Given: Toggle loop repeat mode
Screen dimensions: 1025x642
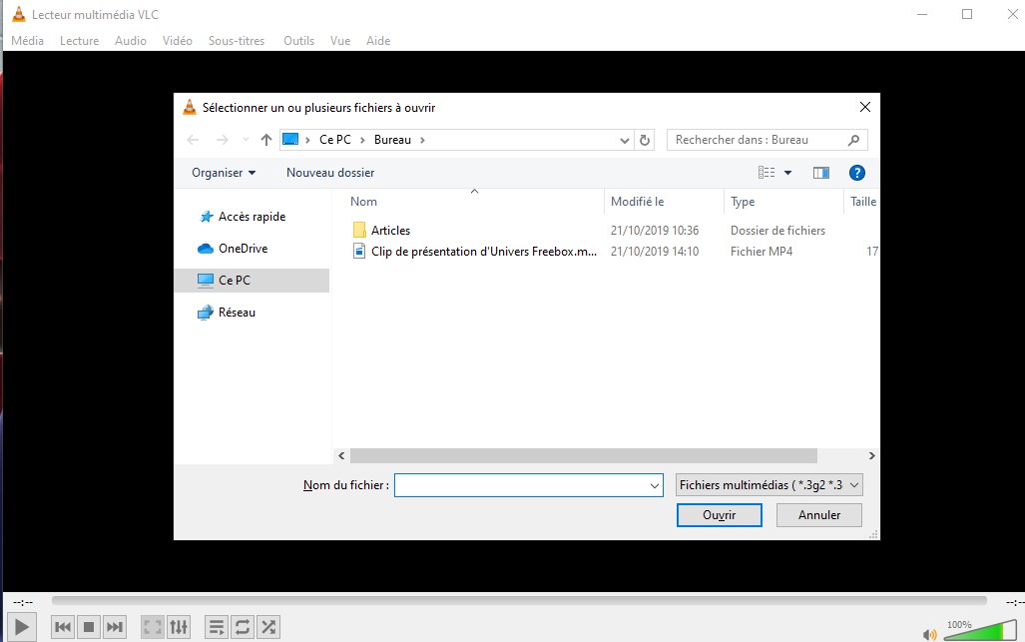Looking at the screenshot, I should (243, 627).
